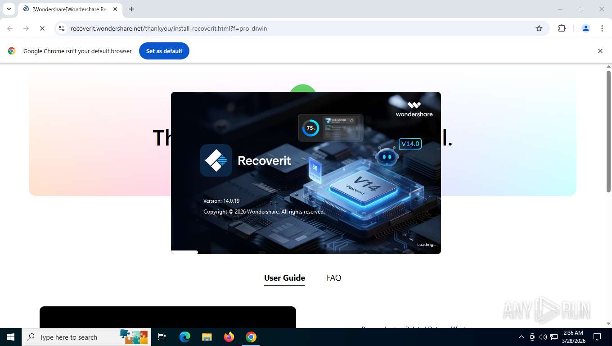Viewport: 612px width, 346px height.
Task: Open the Windows Start menu
Action: [11, 337]
